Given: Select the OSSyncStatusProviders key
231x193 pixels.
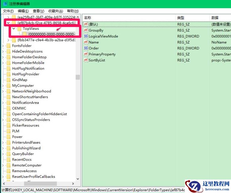Looking at the screenshot, I should [x=31, y=120].
